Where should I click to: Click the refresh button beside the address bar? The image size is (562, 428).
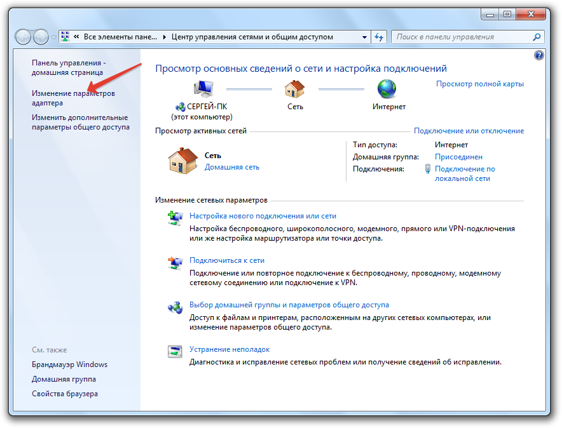click(379, 37)
